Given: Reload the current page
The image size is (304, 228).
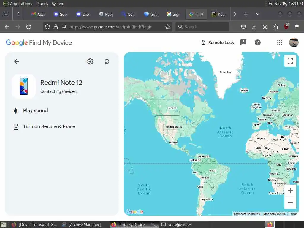Looking at the screenshot, I should (28, 27).
